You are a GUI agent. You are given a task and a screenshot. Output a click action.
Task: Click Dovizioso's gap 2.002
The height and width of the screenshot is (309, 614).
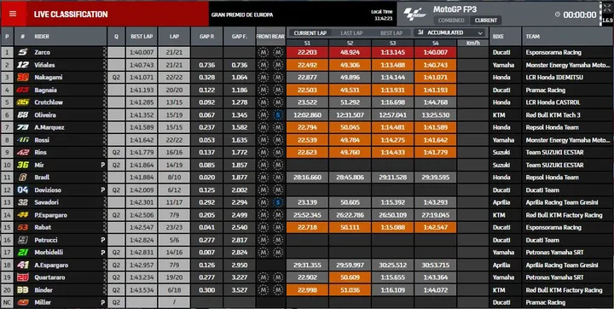pos(240,190)
